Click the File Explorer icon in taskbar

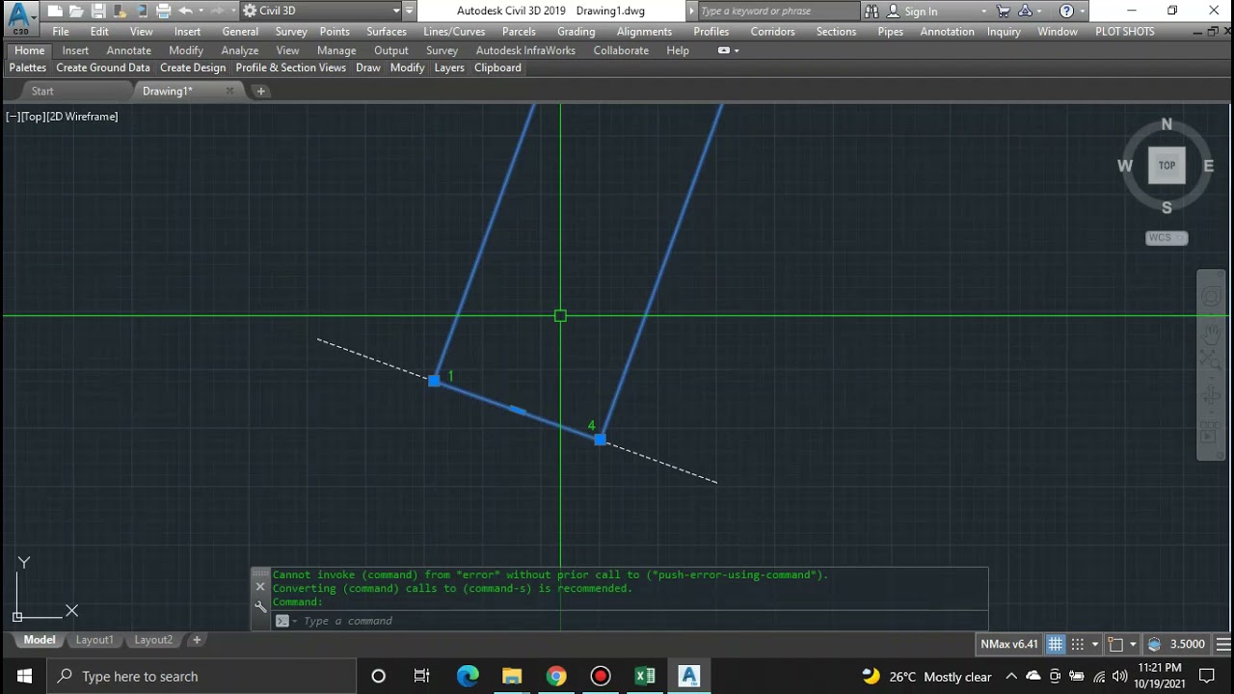tap(512, 676)
